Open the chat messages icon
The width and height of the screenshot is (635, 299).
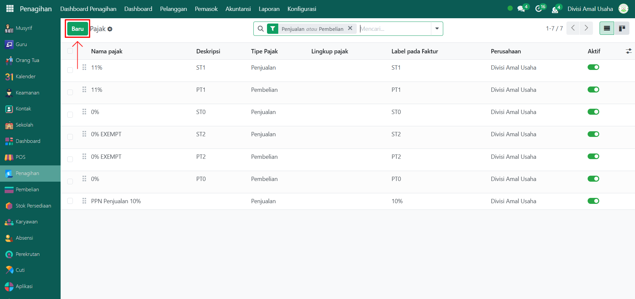point(521,9)
